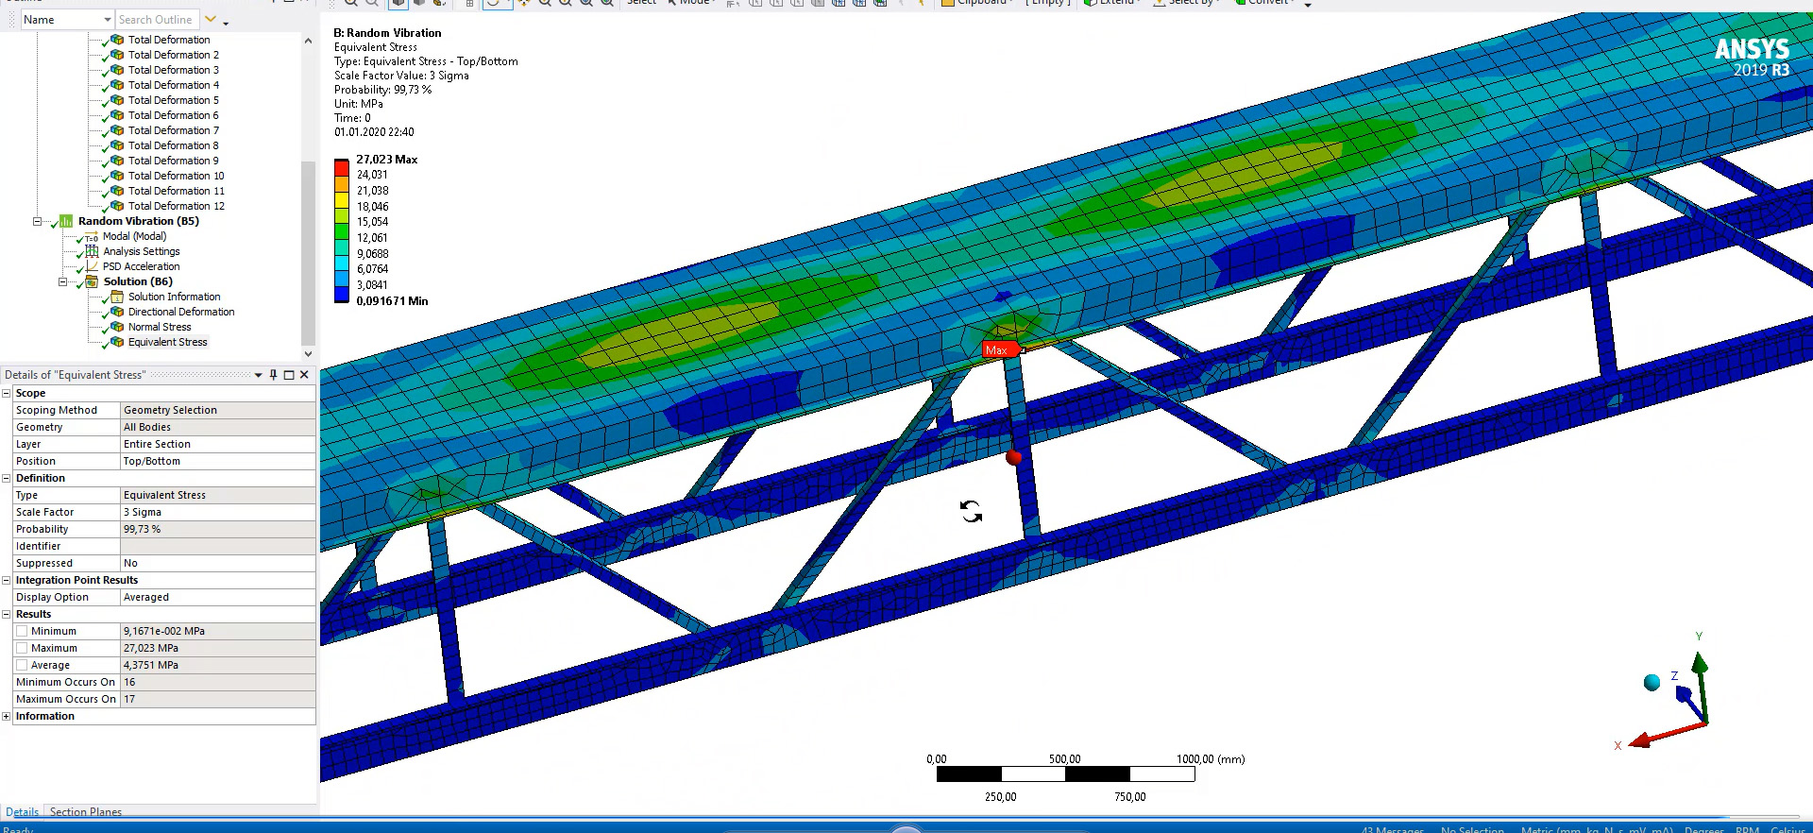Click the green Y axis of triad
1813x833 pixels.
[1700, 664]
